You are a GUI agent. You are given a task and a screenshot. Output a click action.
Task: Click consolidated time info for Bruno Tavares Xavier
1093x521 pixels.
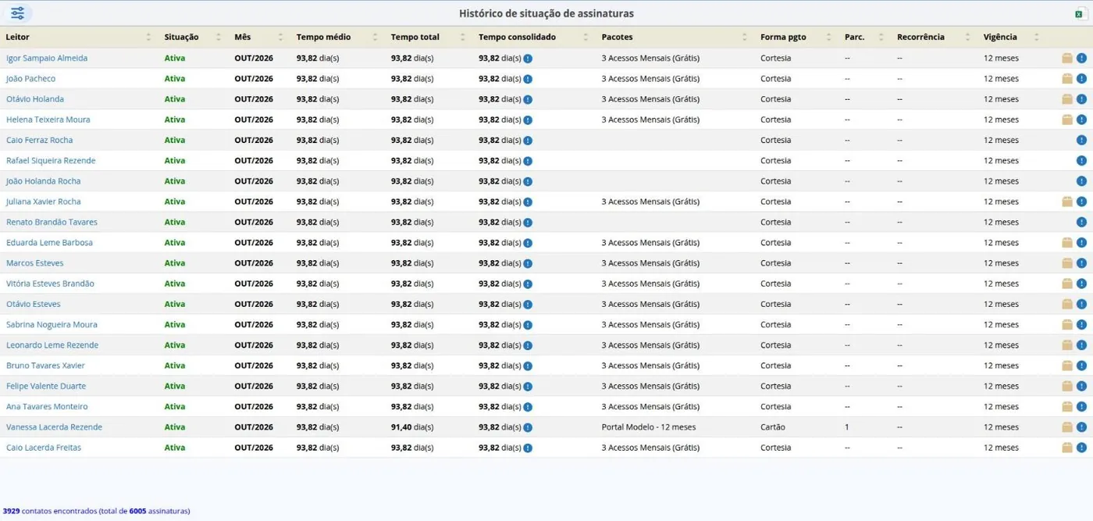[x=528, y=366]
